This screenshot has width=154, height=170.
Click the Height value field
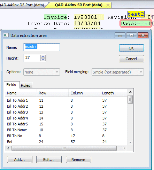point(32,58)
